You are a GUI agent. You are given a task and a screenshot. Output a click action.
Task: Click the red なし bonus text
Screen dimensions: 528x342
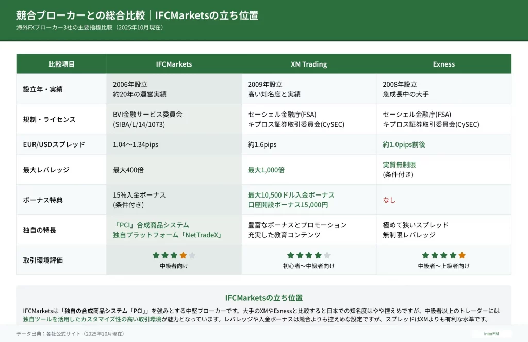point(389,200)
